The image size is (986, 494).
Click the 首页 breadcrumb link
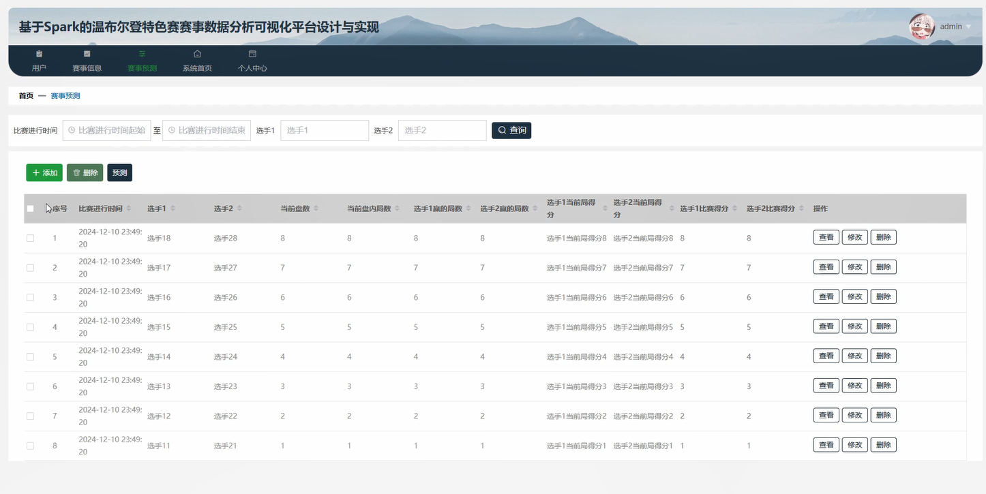click(26, 96)
